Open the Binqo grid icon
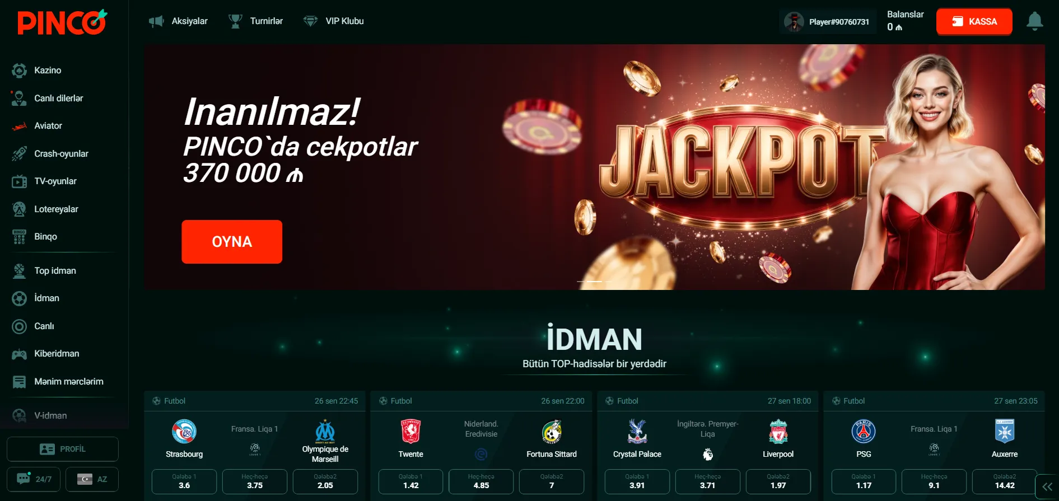The image size is (1059, 501). [19, 237]
